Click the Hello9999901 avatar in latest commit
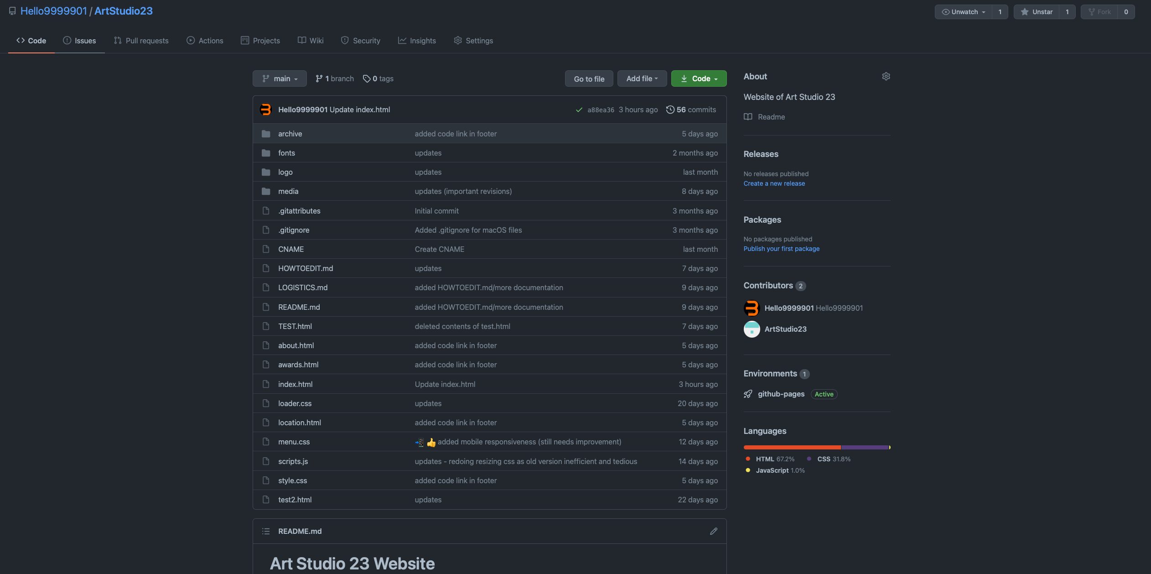Screen dimensions: 1151x574 tap(265, 110)
